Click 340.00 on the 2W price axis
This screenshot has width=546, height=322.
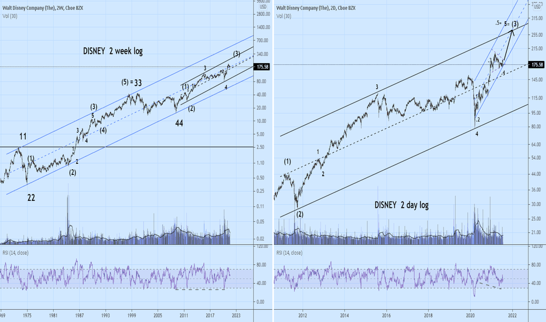(262, 54)
